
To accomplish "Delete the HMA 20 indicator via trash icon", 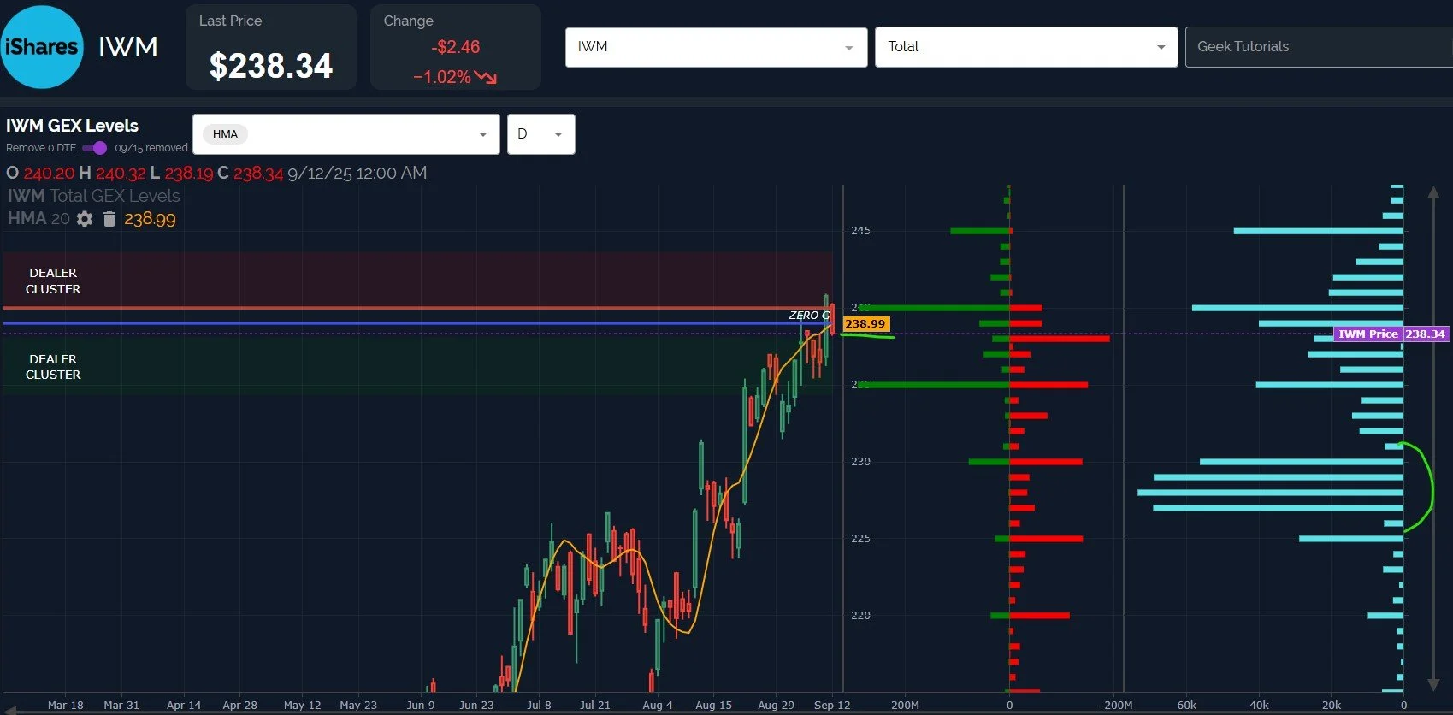I will (109, 219).
